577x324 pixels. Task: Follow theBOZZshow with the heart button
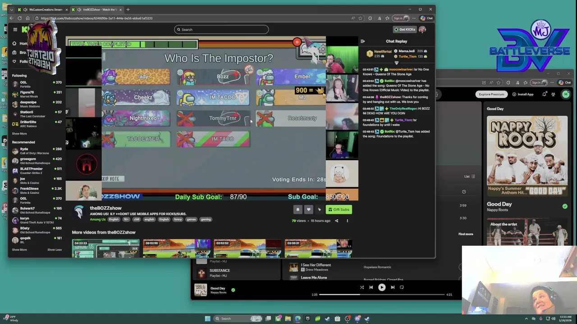[x=308, y=209]
